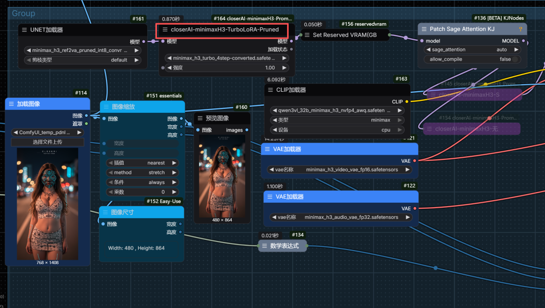Click the #164 closerAI-minimaxH3-Prom badge
The height and width of the screenshot is (308, 545).
click(252, 19)
